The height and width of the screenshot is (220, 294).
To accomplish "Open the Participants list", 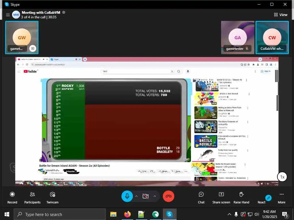I will coord(32,198).
